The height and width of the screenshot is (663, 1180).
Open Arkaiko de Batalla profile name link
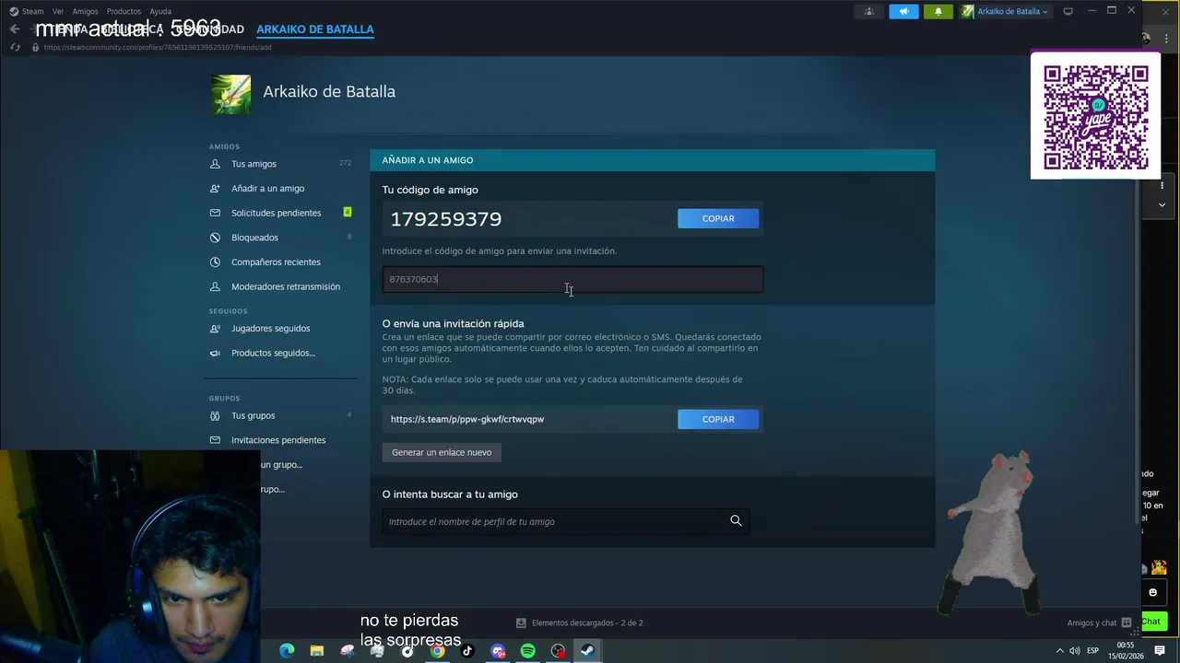(x=329, y=91)
